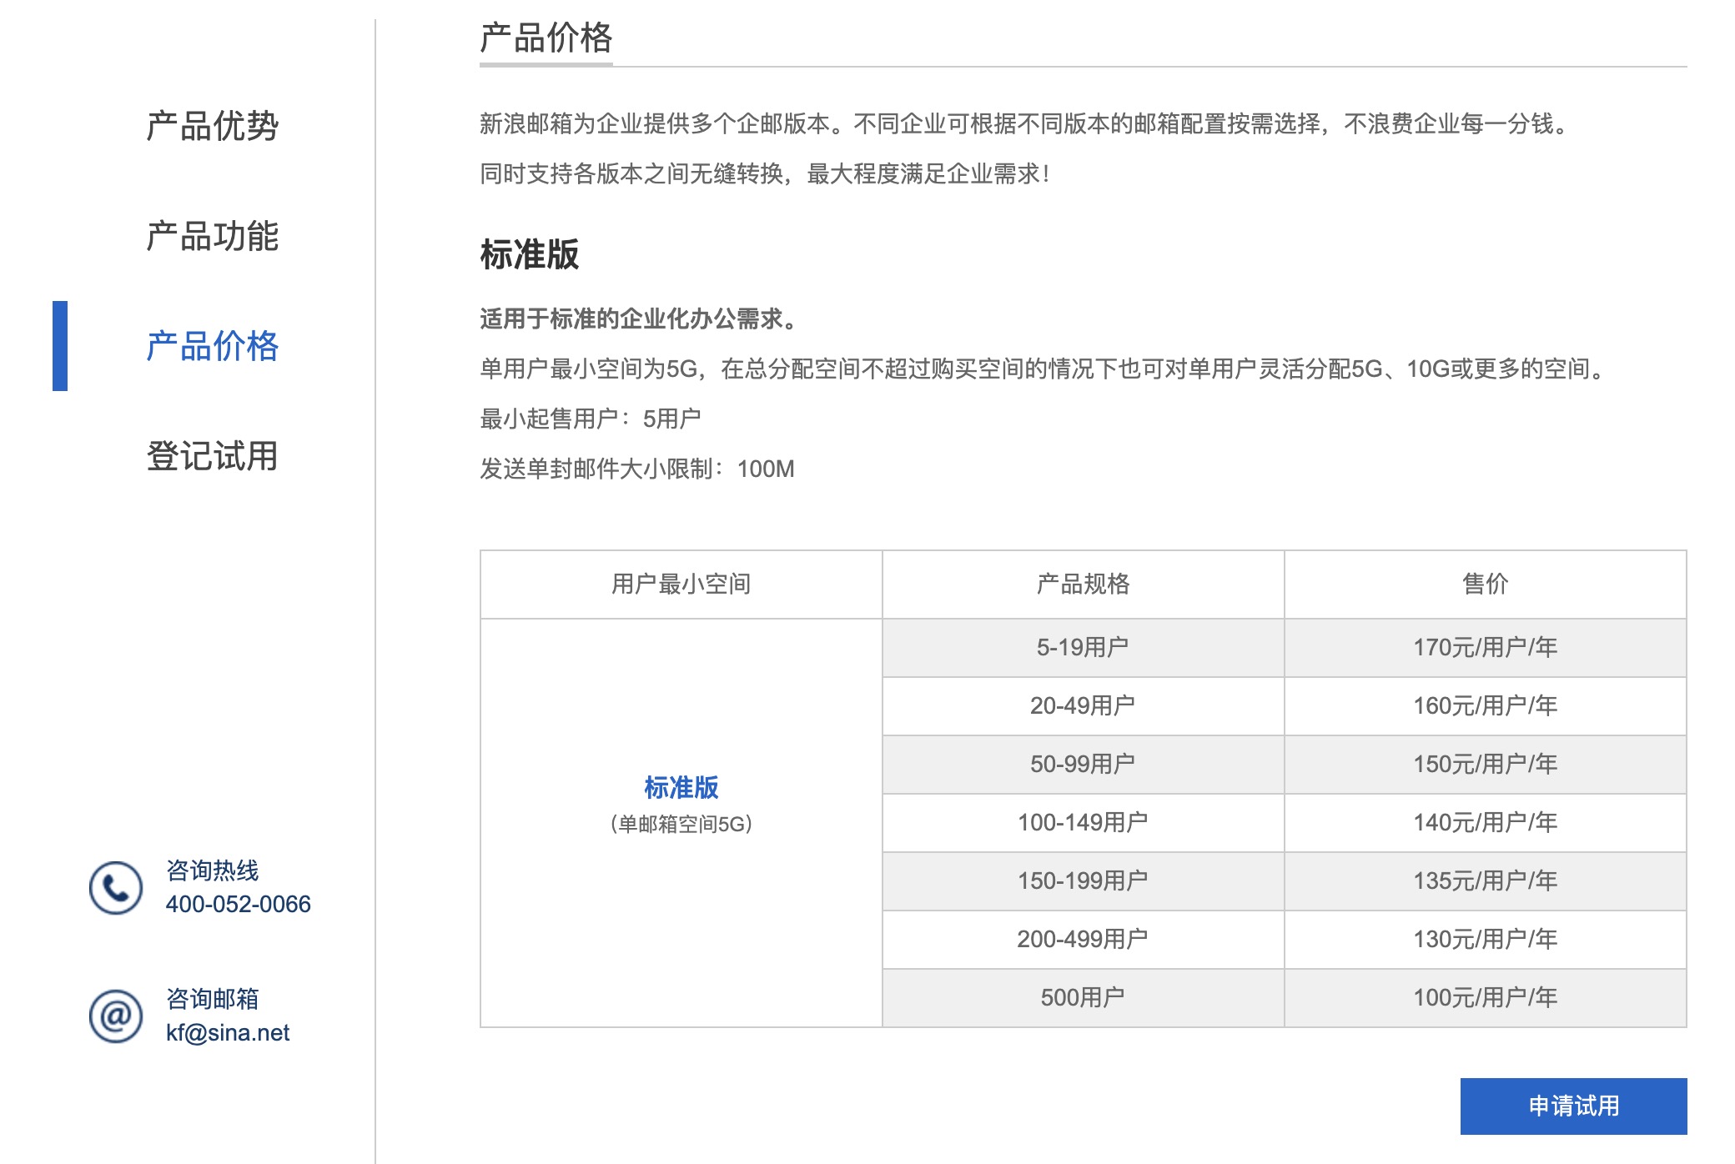Screen dimensions: 1735x1164
Task: Click the 售价 column header
Action: coord(1485,584)
